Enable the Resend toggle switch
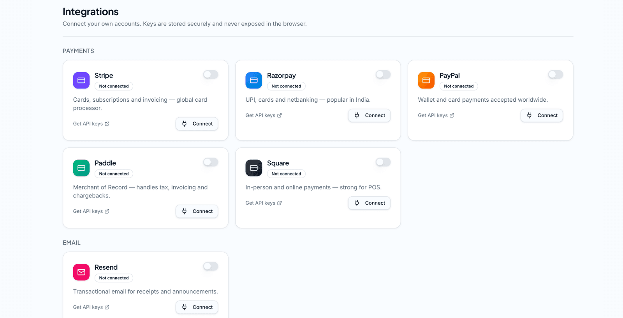 [210, 266]
